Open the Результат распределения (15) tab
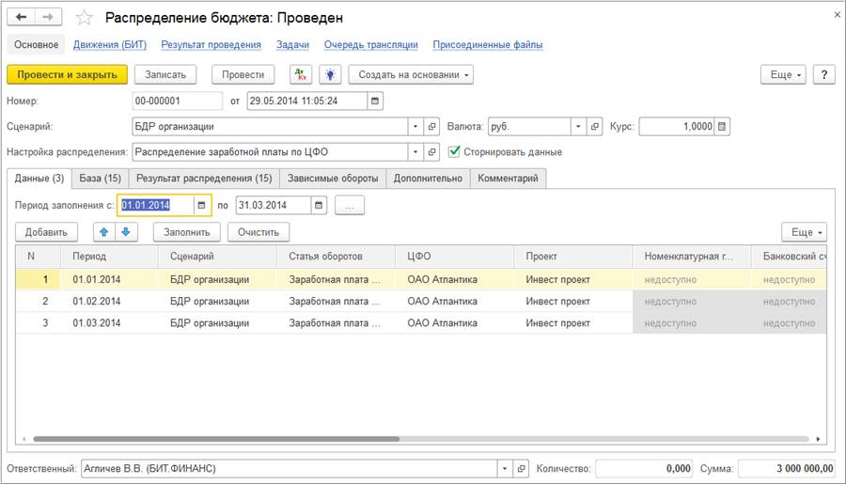The image size is (846, 484). click(204, 178)
